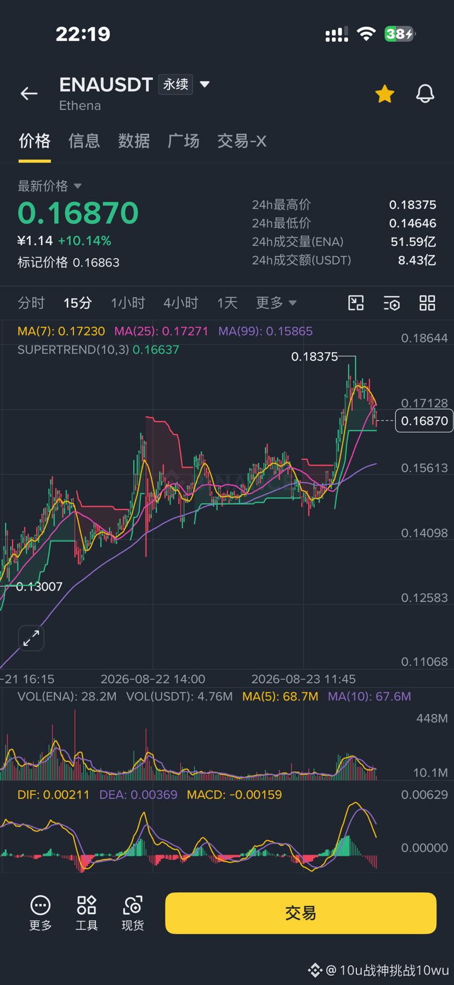Image resolution: width=454 pixels, height=985 pixels.
Task: Tap the yellow 交易 button
Action: tap(300, 913)
